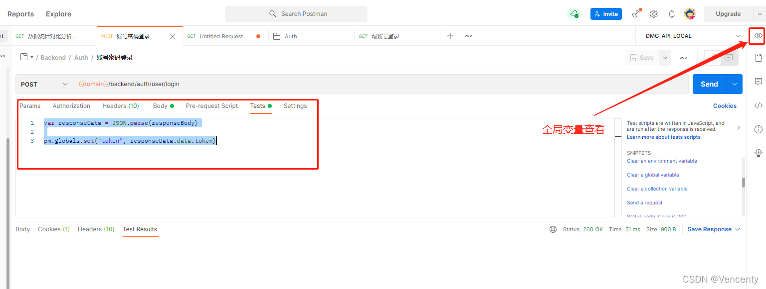Open the Explore menu
The image size is (766, 289).
point(58,14)
